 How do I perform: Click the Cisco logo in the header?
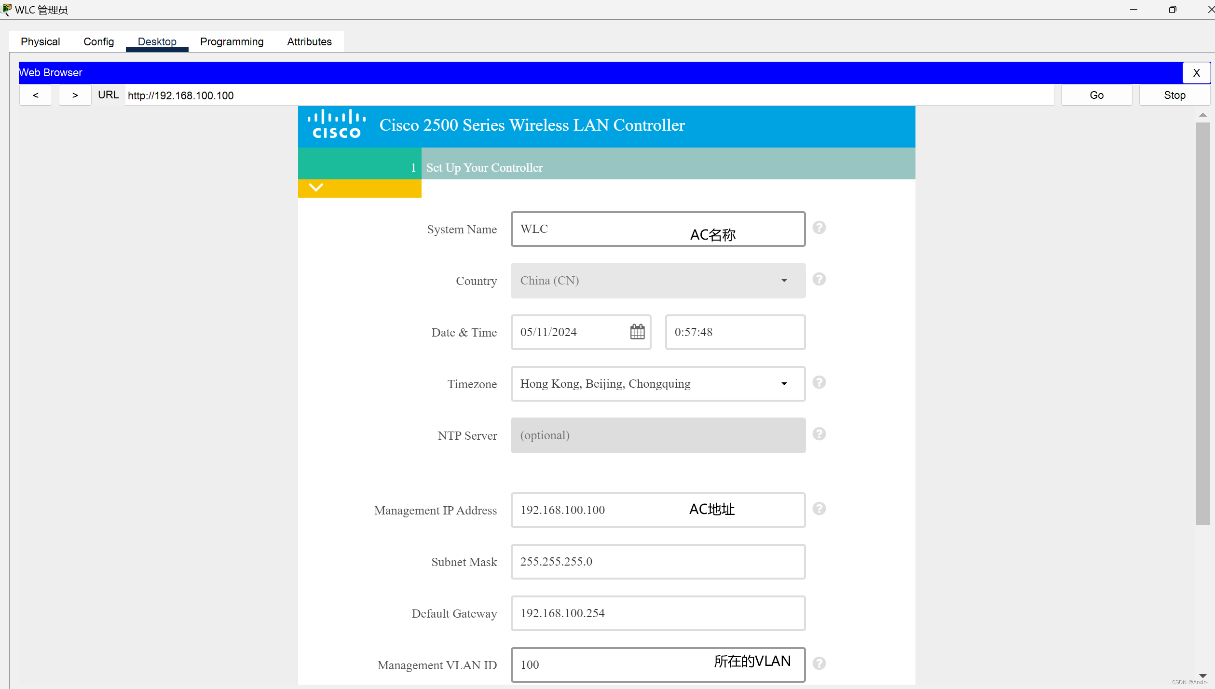point(335,124)
